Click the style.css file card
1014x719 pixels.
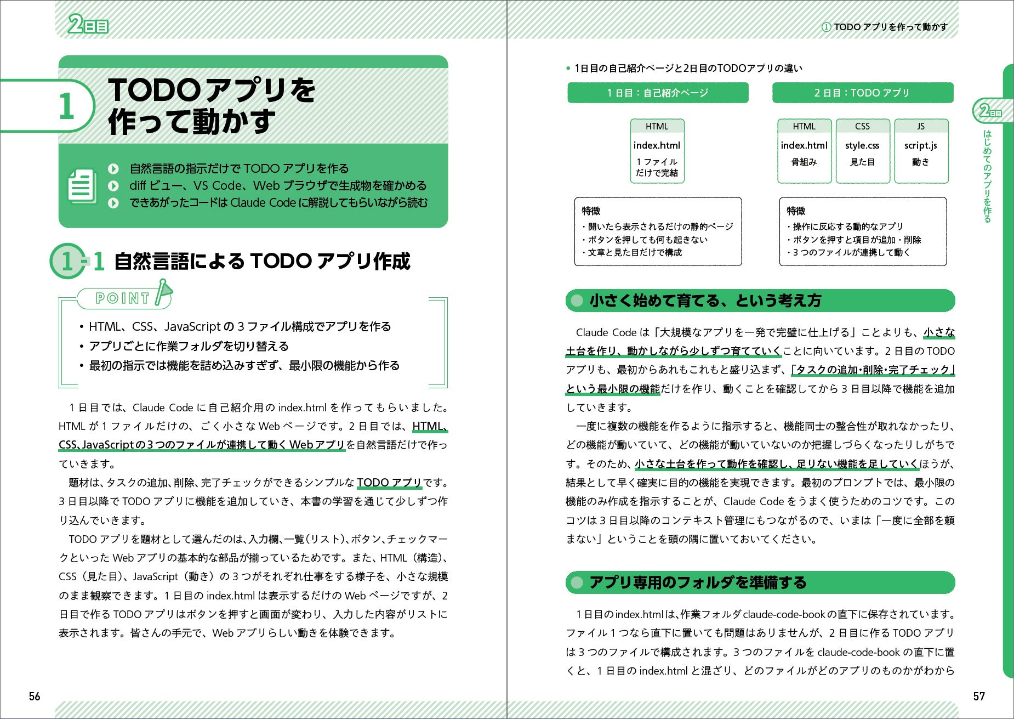[x=862, y=151]
